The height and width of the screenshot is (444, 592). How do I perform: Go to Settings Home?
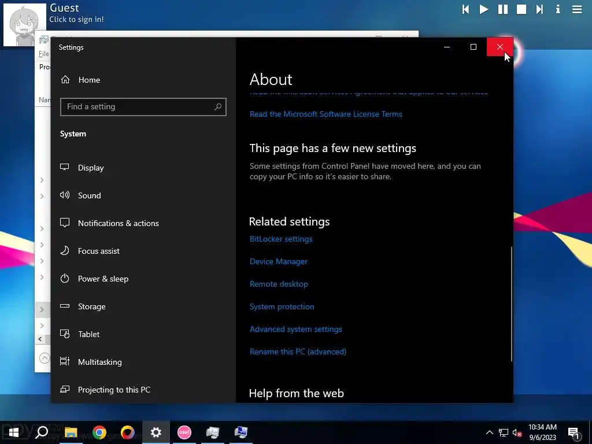pos(81,80)
